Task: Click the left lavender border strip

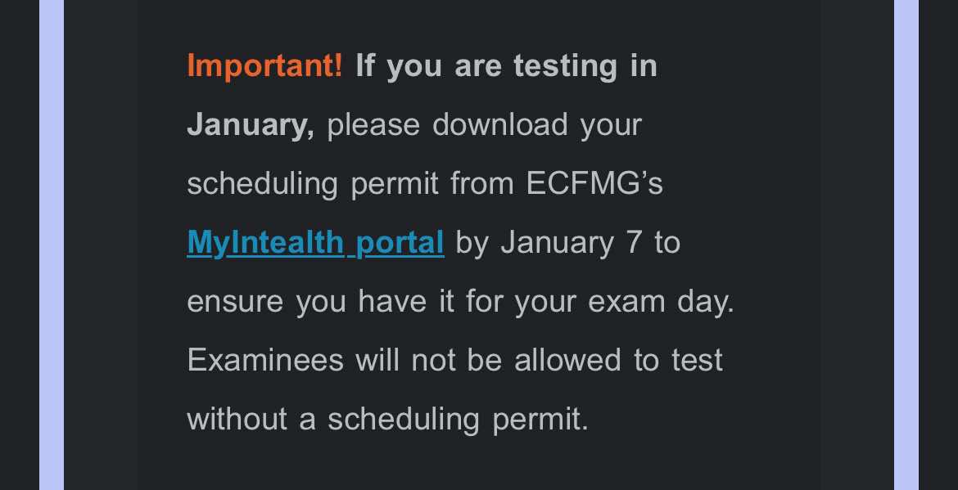Action: [x=51, y=245]
